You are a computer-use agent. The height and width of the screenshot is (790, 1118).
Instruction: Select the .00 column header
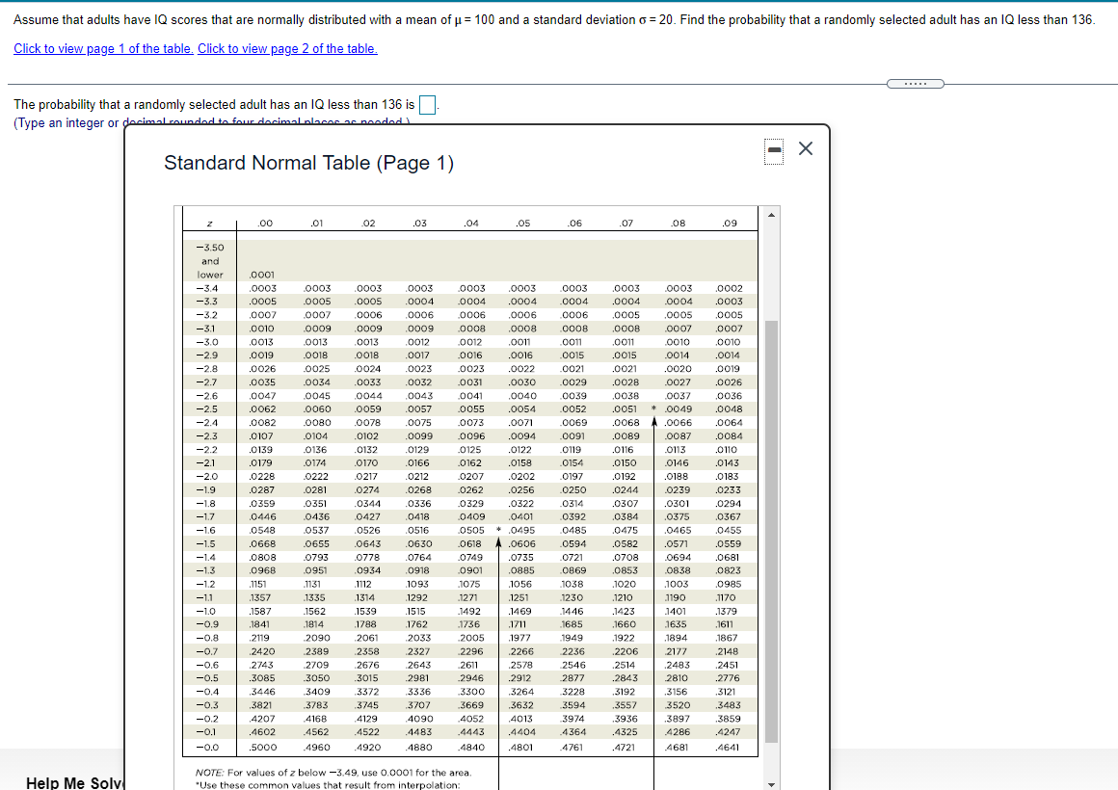click(265, 224)
